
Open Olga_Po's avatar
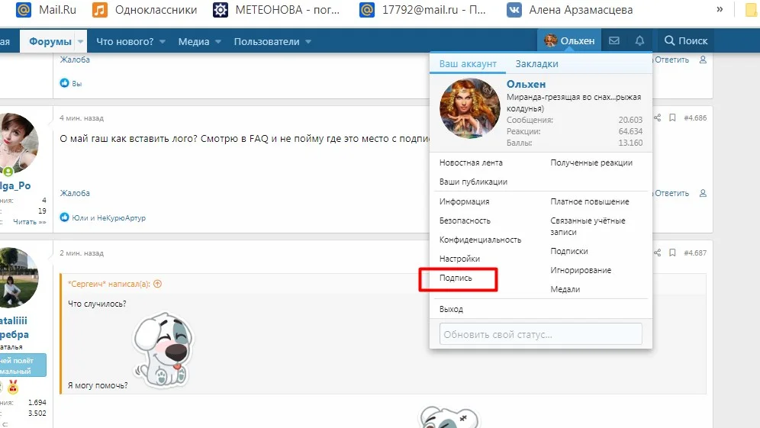coord(19,143)
